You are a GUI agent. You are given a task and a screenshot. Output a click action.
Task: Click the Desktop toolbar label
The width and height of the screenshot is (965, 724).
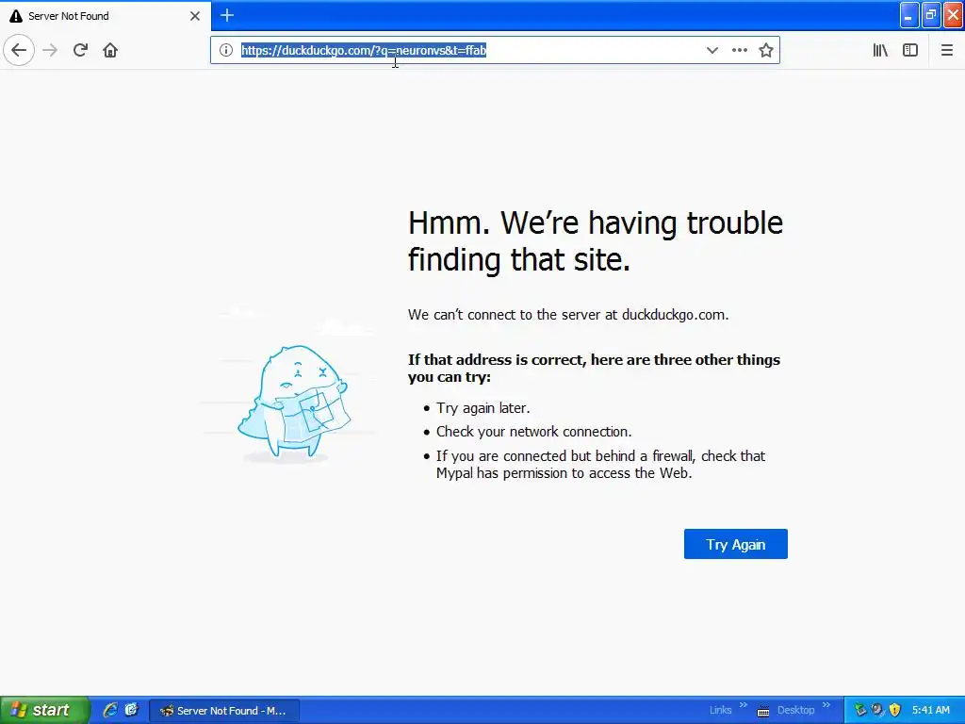click(x=795, y=711)
